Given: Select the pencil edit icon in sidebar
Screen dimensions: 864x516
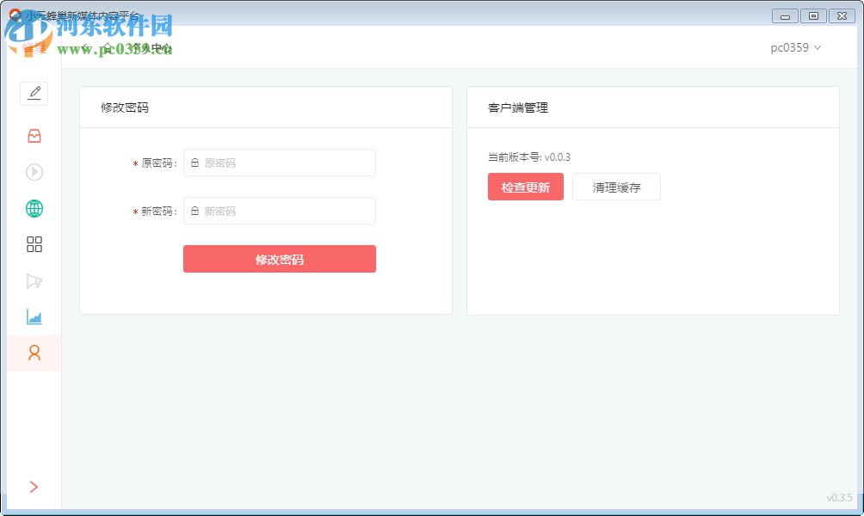Looking at the screenshot, I should [x=34, y=94].
